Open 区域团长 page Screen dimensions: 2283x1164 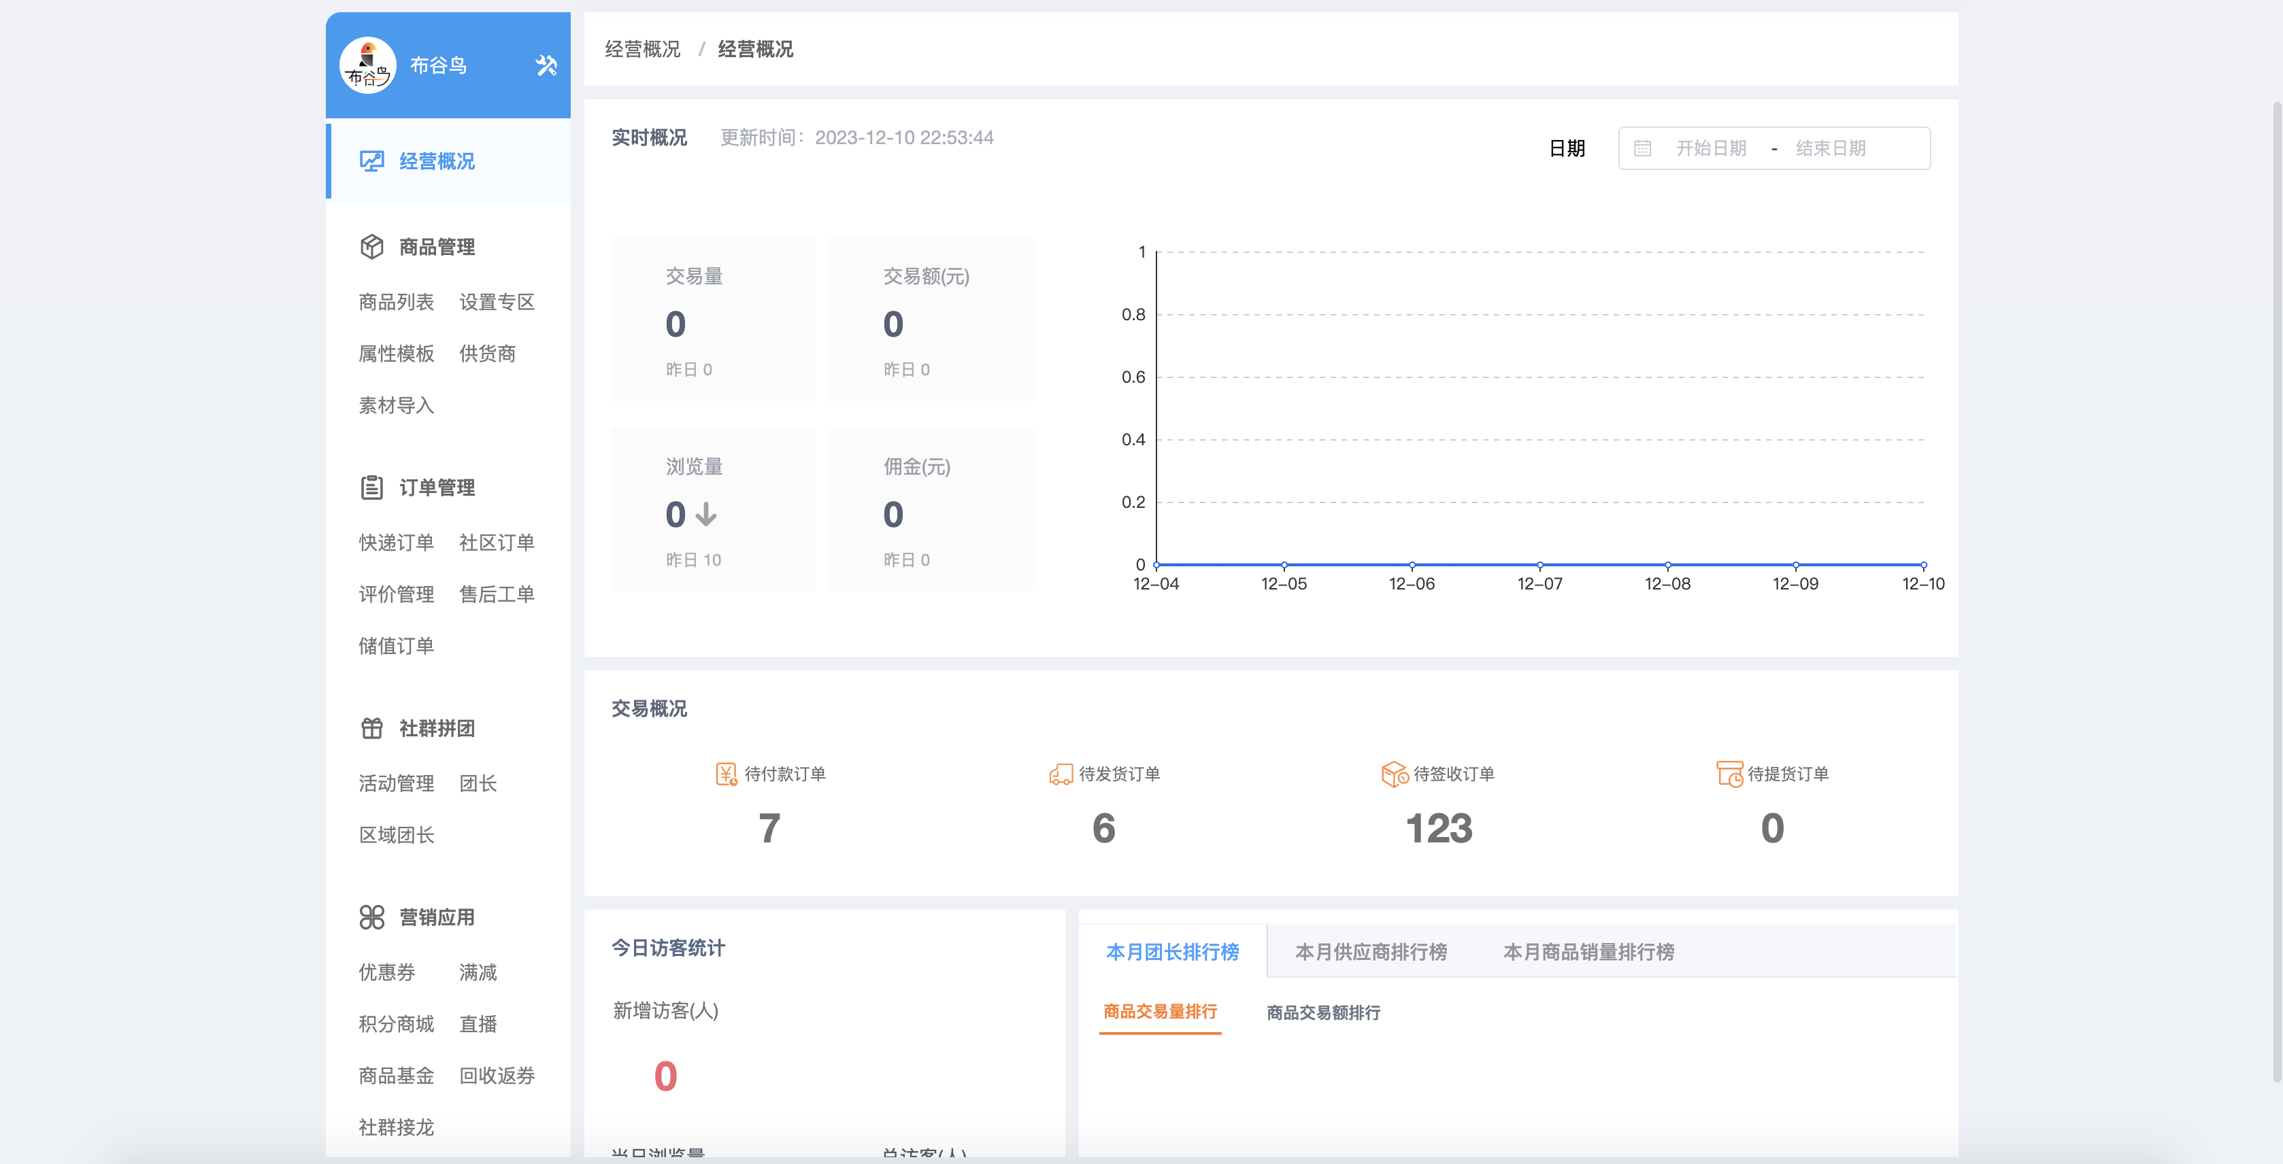coord(396,834)
